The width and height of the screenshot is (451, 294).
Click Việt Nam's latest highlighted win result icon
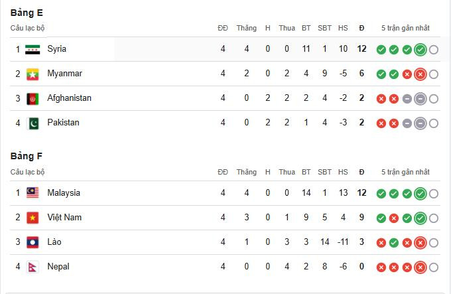pyautogui.click(x=420, y=218)
